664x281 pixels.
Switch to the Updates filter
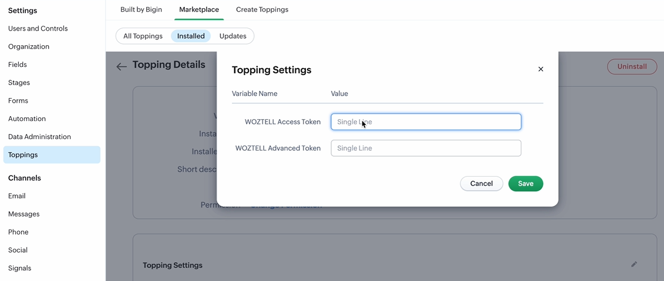click(232, 36)
